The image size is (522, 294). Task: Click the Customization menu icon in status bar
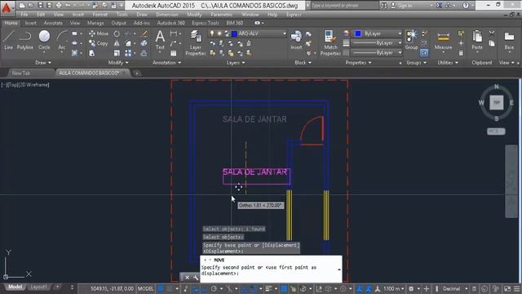click(516, 288)
